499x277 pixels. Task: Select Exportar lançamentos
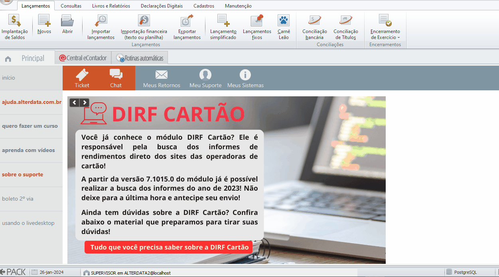(187, 27)
